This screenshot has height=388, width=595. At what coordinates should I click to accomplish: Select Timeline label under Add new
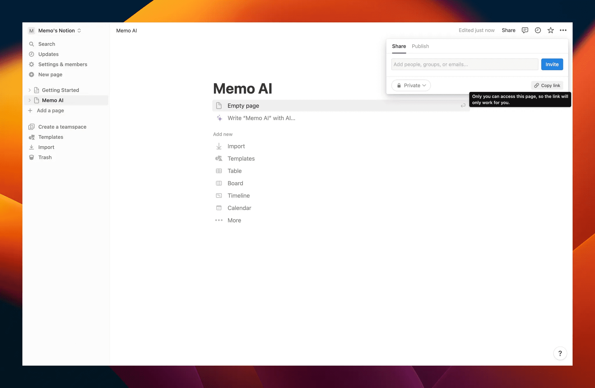pyautogui.click(x=239, y=196)
